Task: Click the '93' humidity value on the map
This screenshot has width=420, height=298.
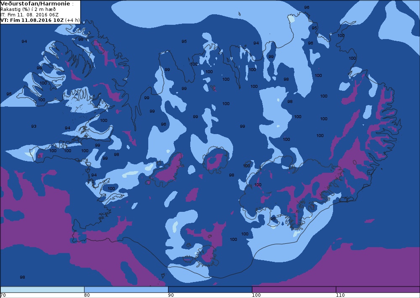Action: 34,126
